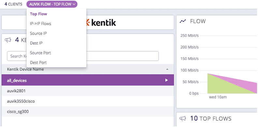Select the cisco_sg300 device
258x127 pixels.
(x=88, y=112)
